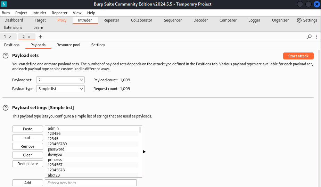321x187 pixels.
Task: Click the Burp Suite logo icon
Action: (x=4, y=4)
